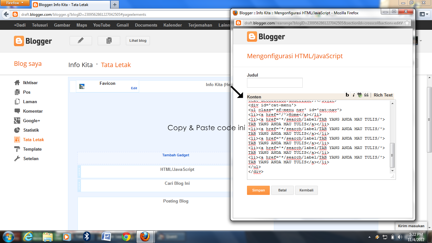
Task: Open a new browser tab with plus button
Action: [115, 4]
